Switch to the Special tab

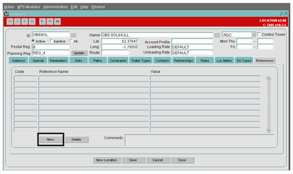coord(38,61)
